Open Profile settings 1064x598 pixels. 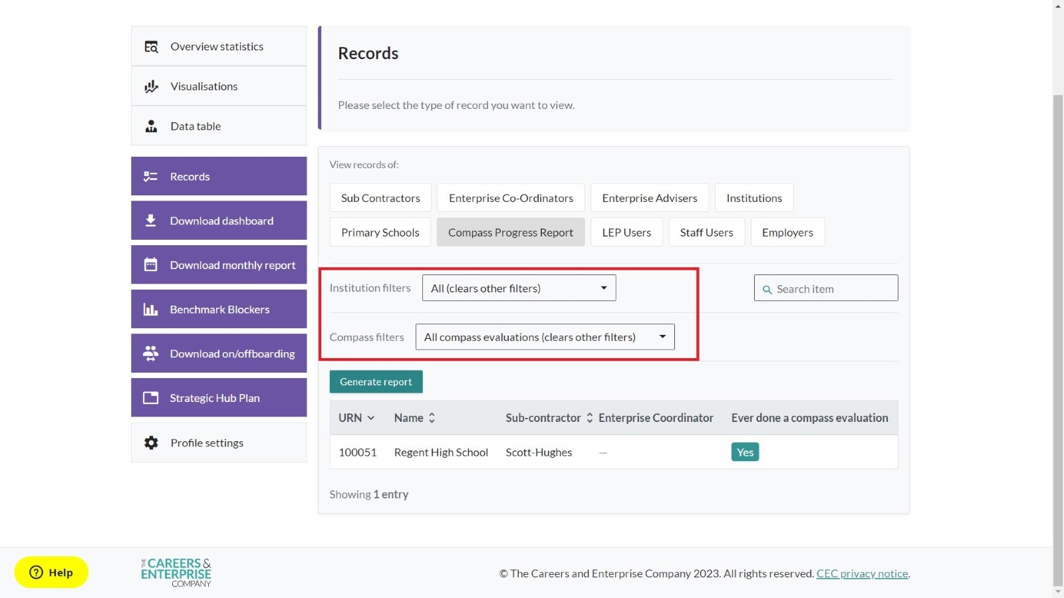click(219, 443)
